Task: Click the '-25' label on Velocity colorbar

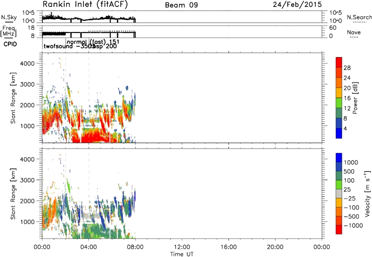Action: [x=350, y=198]
